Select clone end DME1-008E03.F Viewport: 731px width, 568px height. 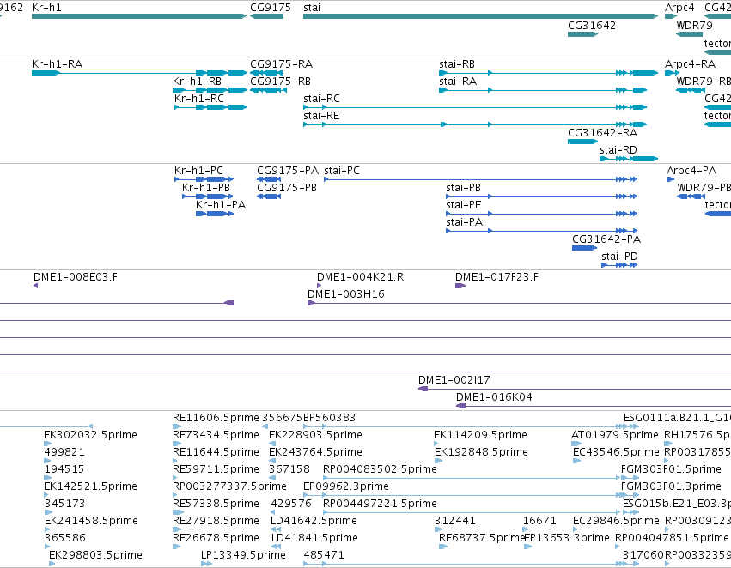pos(35,286)
